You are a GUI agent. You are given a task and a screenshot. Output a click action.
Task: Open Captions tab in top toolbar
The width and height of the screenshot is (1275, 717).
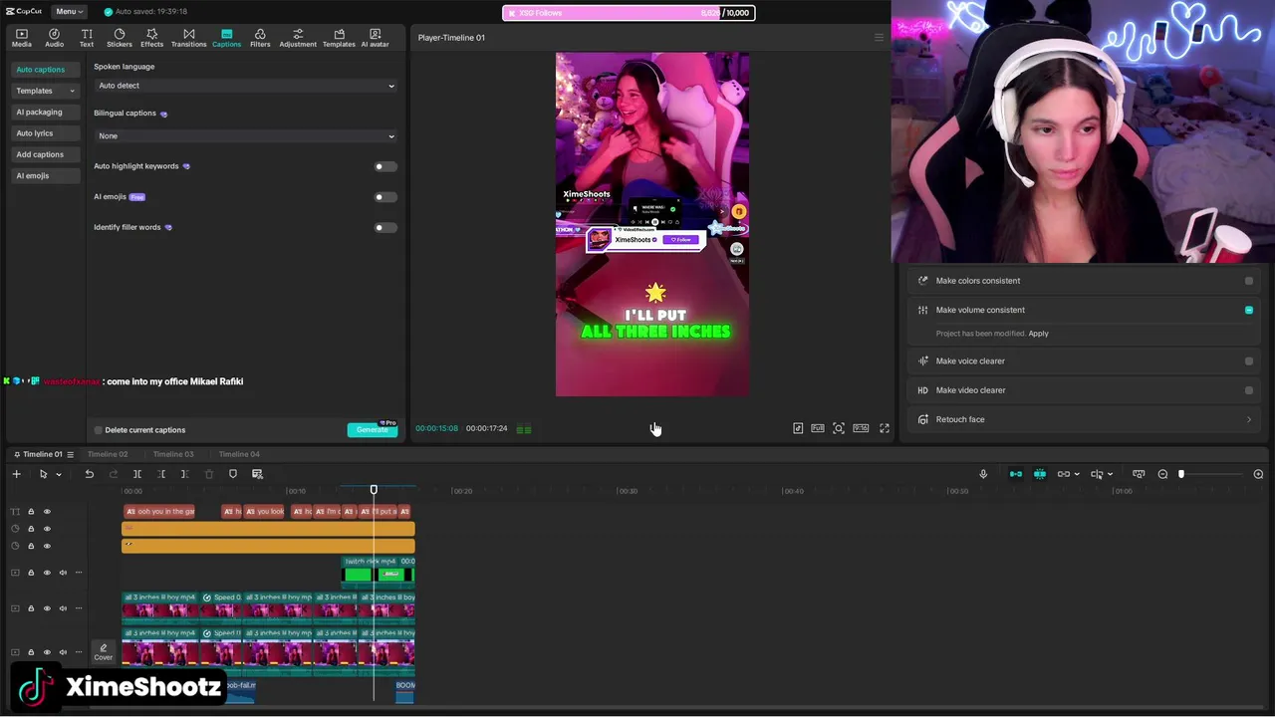pyautogui.click(x=226, y=38)
